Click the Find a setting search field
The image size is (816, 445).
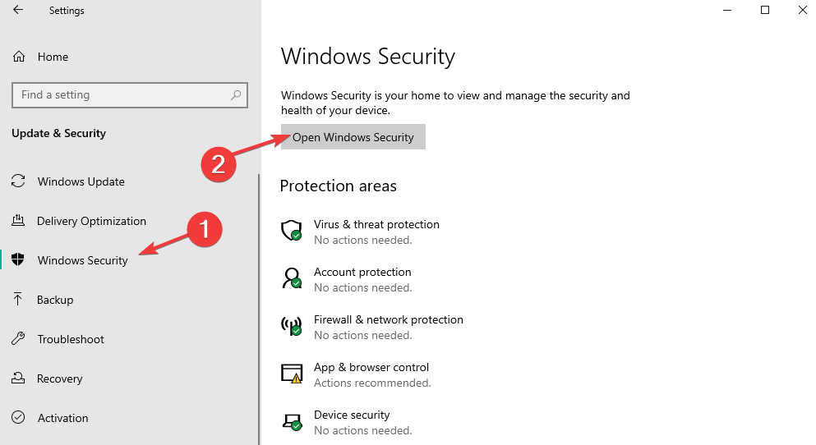(130, 95)
